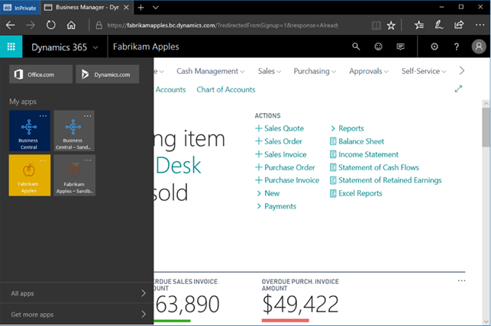
Task: Launch the yellow Fabrikam Apples tile
Action: (x=30, y=176)
